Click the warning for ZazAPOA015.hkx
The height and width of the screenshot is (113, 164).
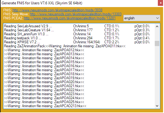44,62
